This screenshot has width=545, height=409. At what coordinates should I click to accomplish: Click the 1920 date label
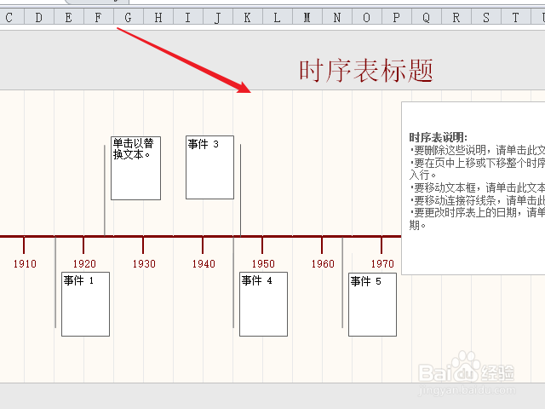84,264
